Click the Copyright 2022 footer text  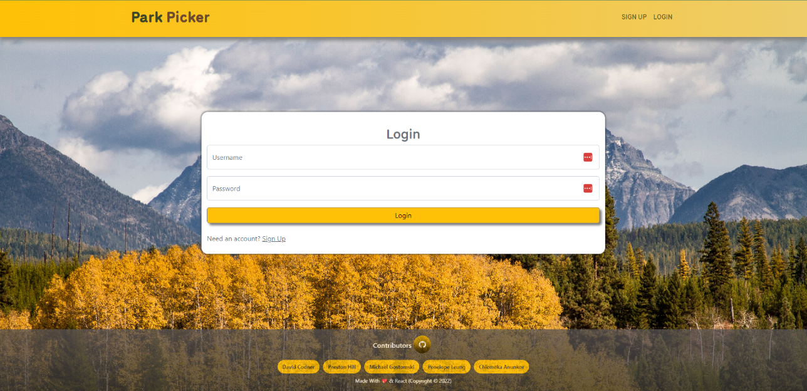(x=430, y=380)
